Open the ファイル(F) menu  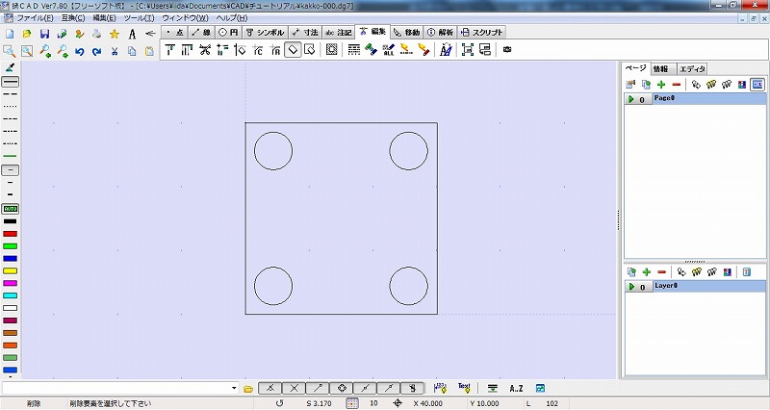[x=35, y=18]
